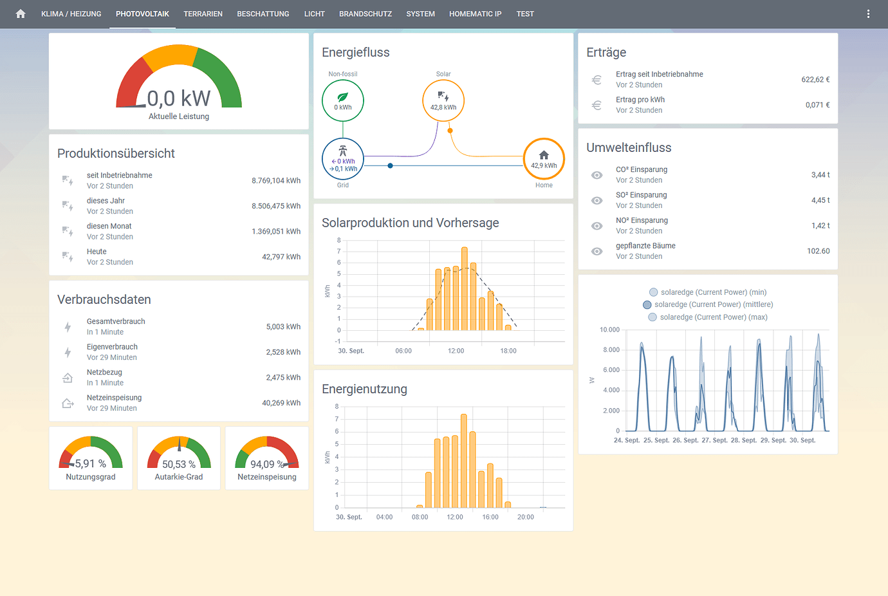Switch to the Klima / Heizung tab
This screenshot has width=888, height=596.
(x=71, y=14)
